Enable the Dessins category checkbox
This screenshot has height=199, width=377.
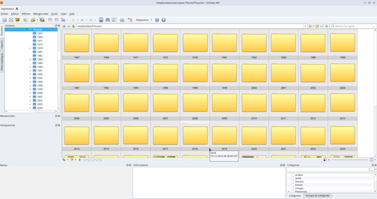pos(292,182)
